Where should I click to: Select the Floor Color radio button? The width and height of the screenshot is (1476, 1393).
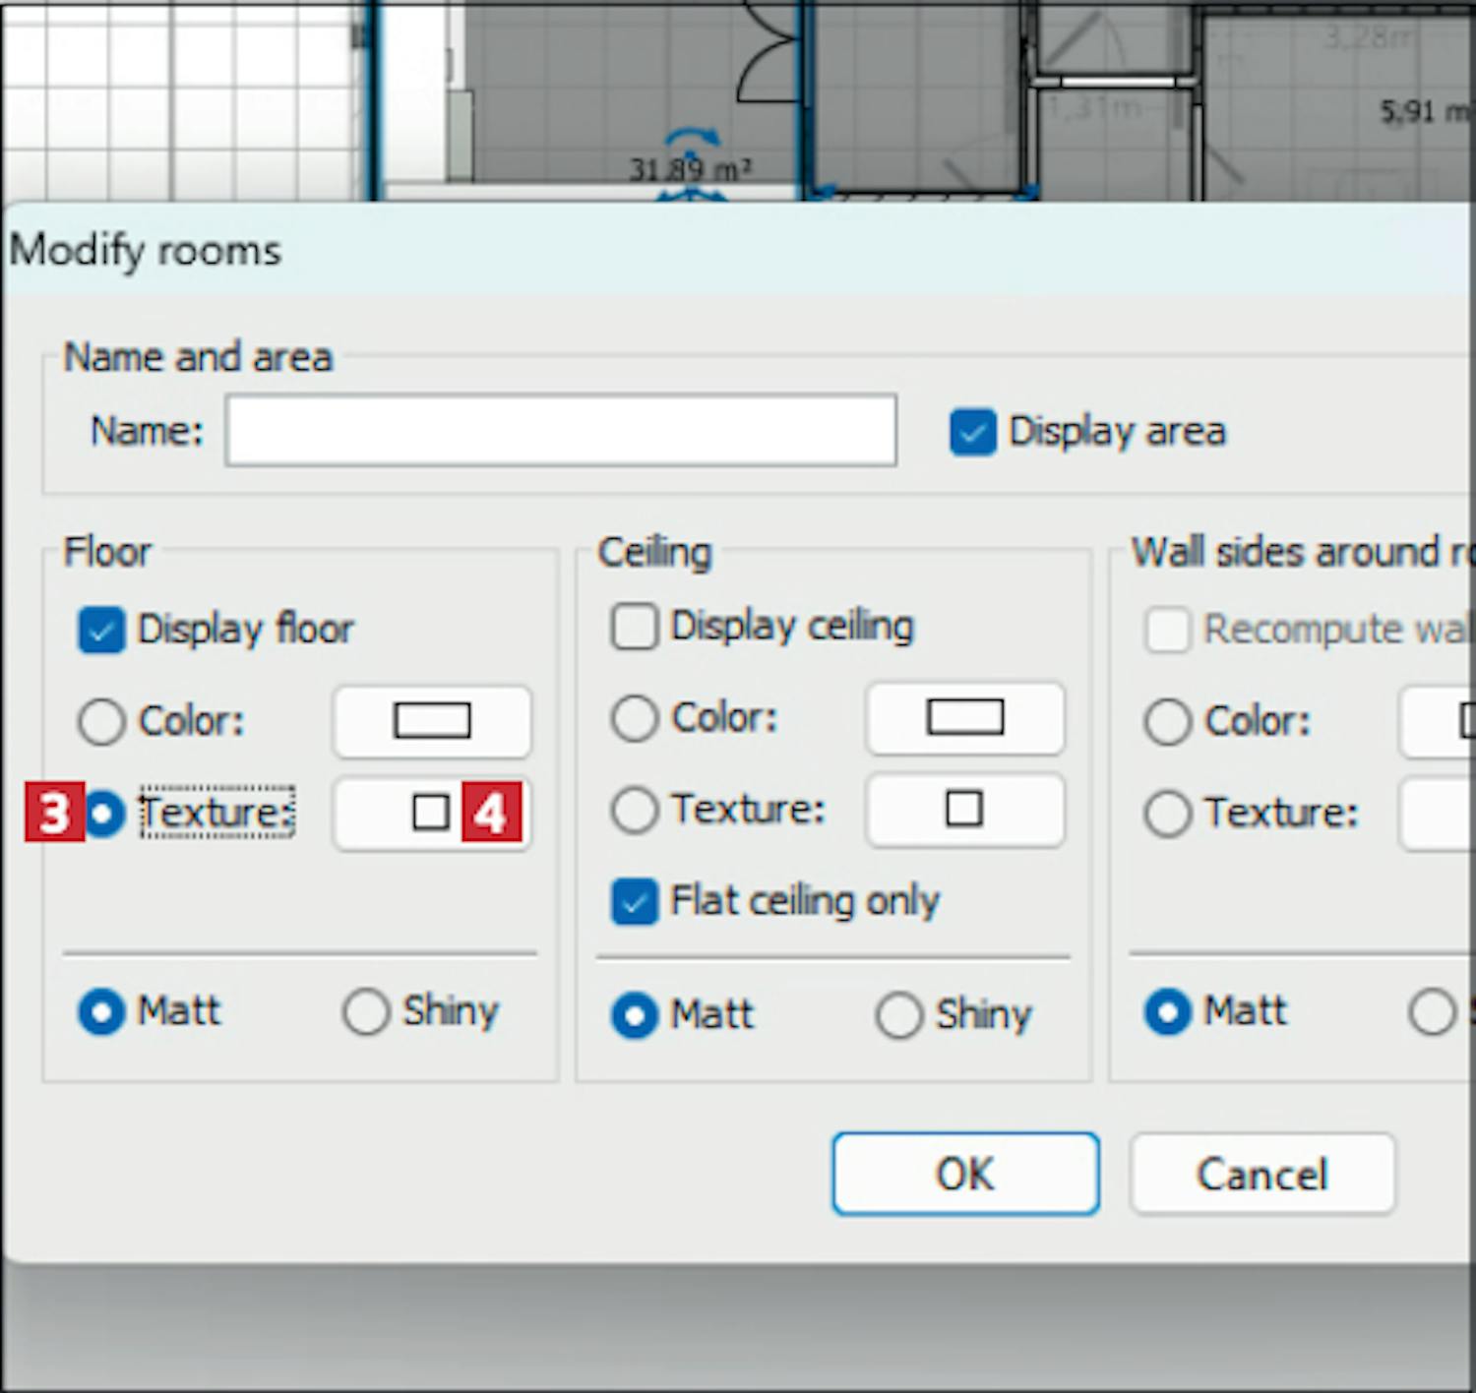tap(101, 721)
